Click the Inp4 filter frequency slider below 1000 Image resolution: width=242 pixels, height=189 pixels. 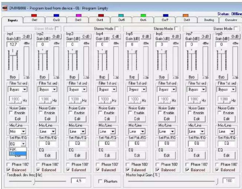pyautogui.click(x=105, y=102)
